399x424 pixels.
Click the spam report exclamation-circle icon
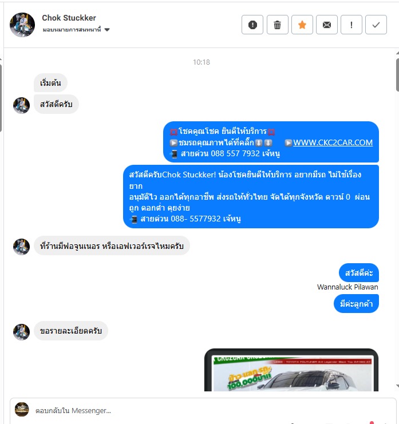pyautogui.click(x=252, y=25)
